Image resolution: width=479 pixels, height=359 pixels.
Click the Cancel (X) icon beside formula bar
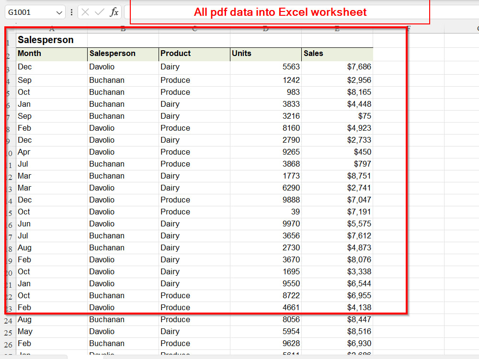point(86,12)
